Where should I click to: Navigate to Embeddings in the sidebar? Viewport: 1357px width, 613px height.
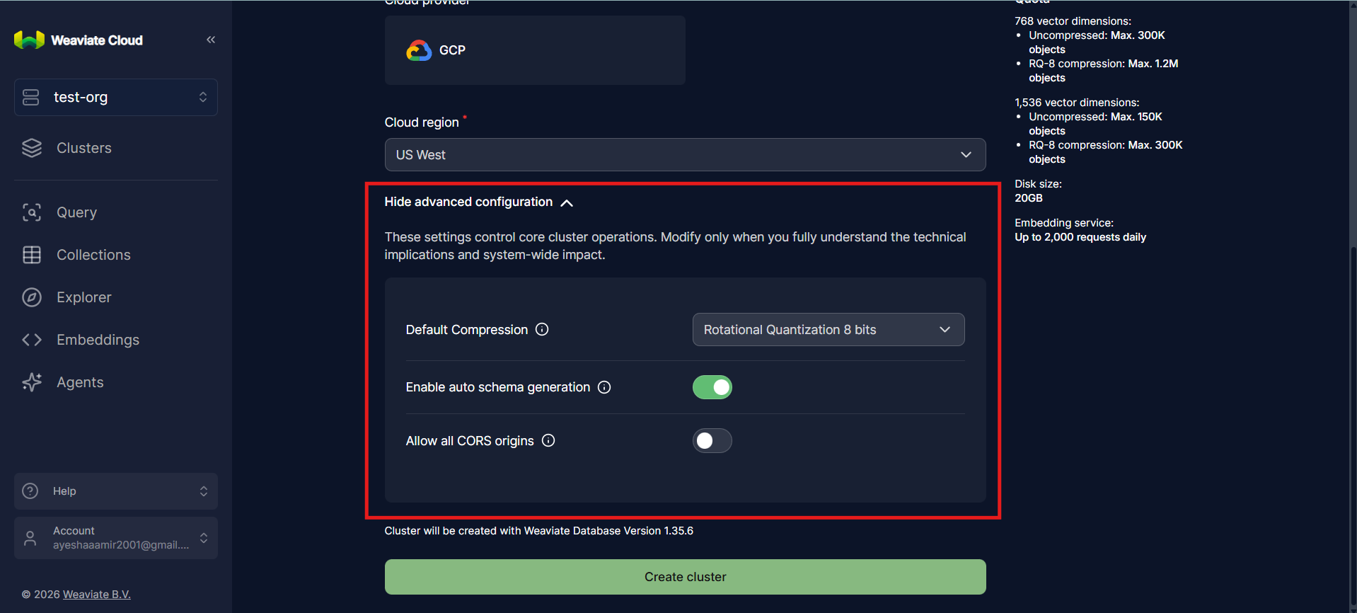point(98,340)
